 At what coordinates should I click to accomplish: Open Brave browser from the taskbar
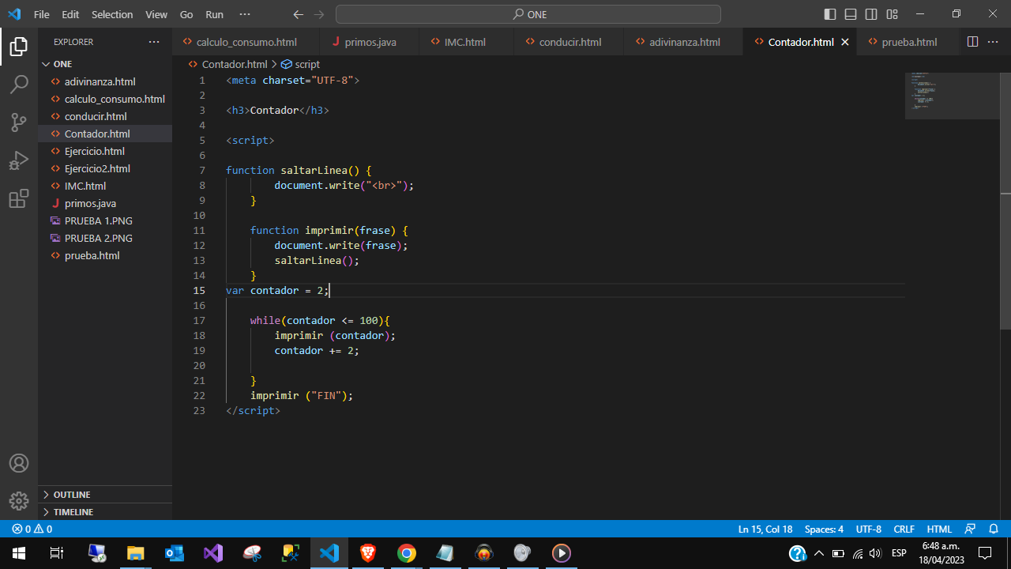click(x=367, y=553)
